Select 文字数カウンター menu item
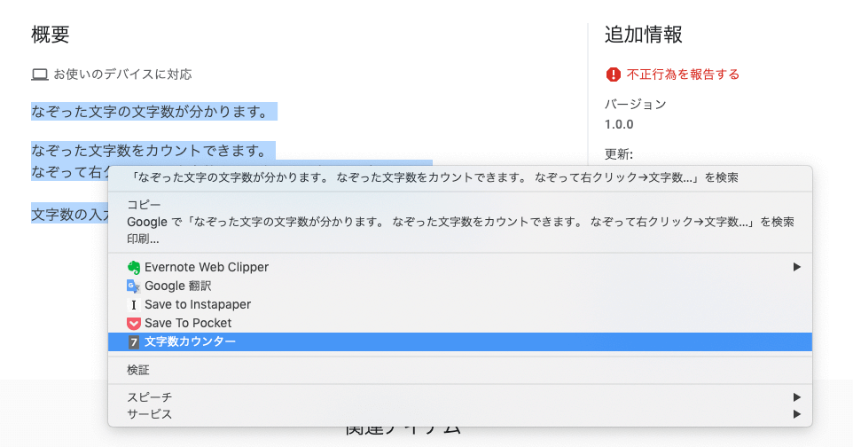The image size is (853, 447). tap(459, 342)
